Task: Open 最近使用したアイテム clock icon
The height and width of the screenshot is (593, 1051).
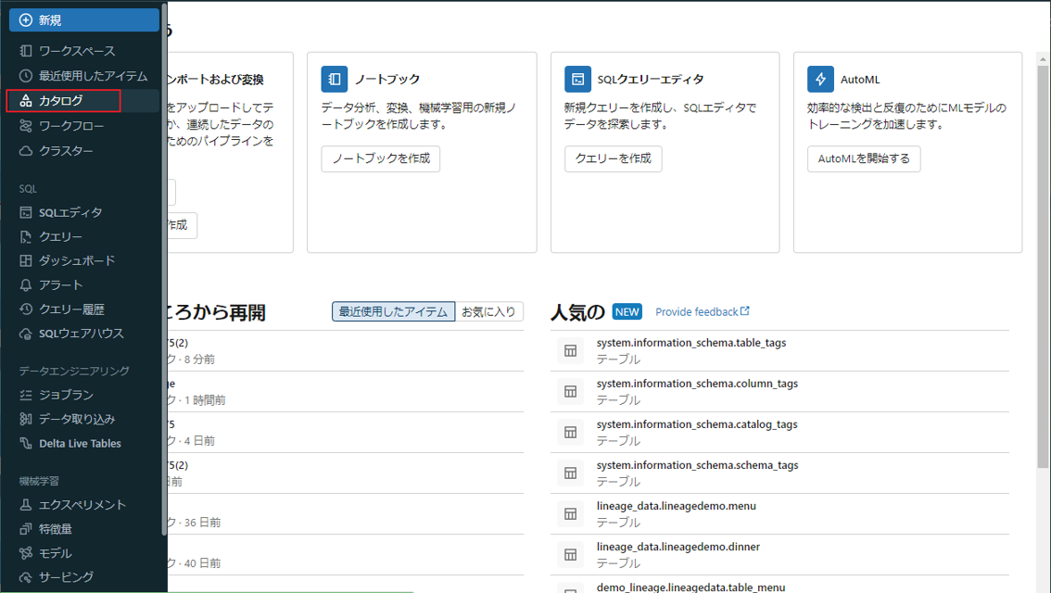Action: tap(27, 76)
